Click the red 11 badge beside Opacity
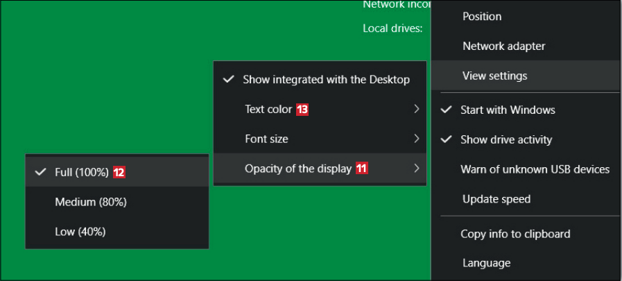The height and width of the screenshot is (281, 622). coord(361,169)
